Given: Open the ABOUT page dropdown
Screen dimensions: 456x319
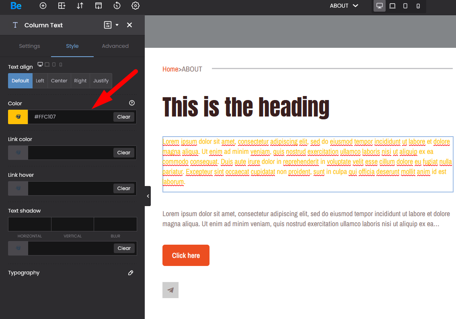Looking at the screenshot, I should pos(344,6).
